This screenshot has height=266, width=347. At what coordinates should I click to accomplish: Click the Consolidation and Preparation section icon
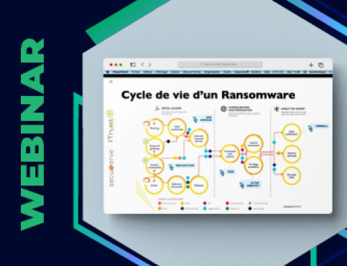point(223,109)
